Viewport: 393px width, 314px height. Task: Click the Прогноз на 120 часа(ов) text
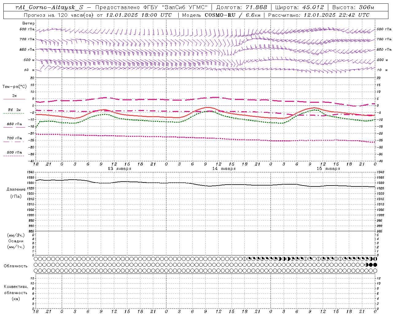(59, 15)
